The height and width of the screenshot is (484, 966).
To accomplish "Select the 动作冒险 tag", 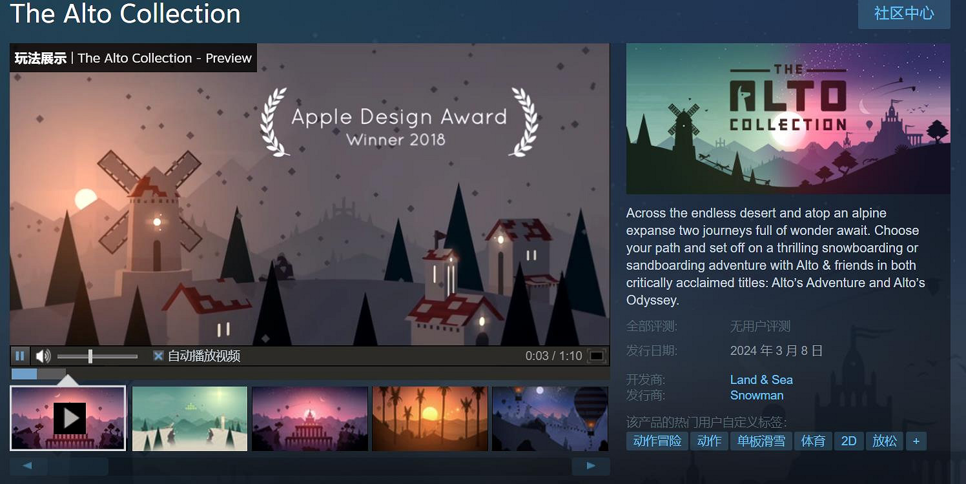I will point(657,441).
